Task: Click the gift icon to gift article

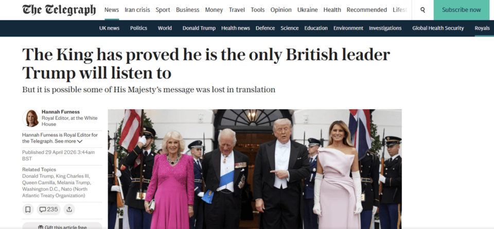Action: [x=40, y=227]
